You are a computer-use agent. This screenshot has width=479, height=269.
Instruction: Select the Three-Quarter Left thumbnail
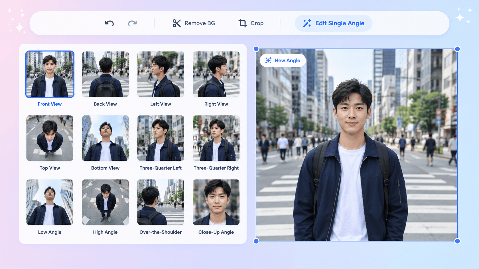point(161,138)
